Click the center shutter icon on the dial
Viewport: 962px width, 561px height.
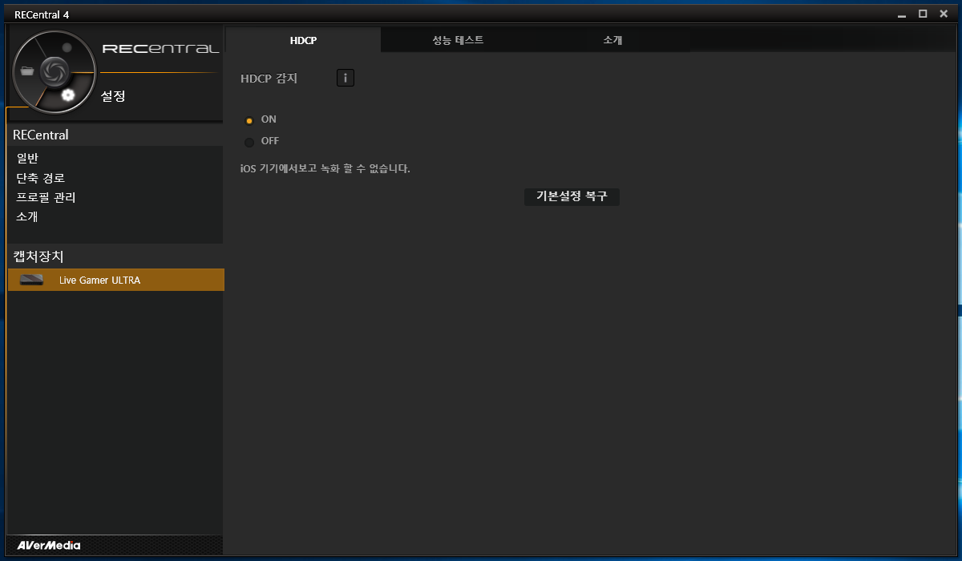[x=53, y=71]
